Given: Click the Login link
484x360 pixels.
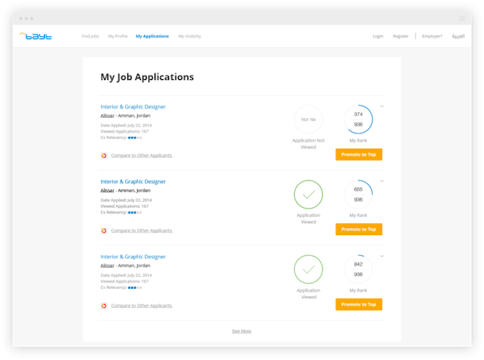Looking at the screenshot, I should 377,36.
